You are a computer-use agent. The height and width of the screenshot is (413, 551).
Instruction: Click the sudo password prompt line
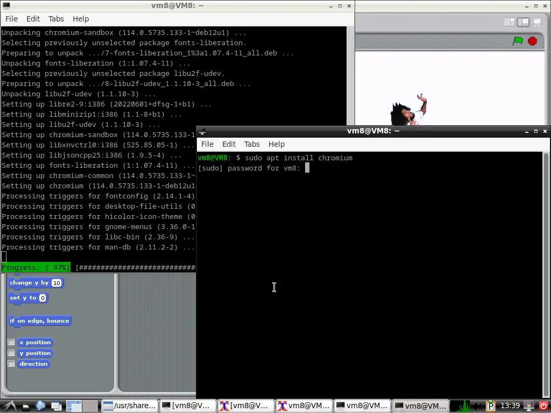coord(254,168)
